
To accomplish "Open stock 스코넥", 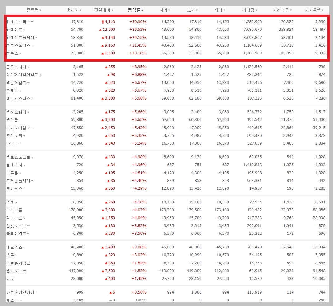I will tap(12, 144).
